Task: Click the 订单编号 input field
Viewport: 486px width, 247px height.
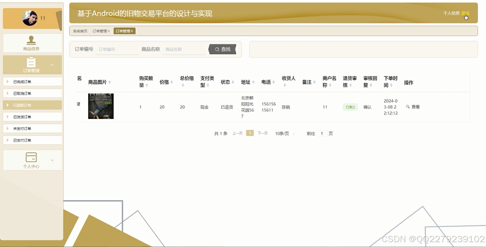Action: click(116, 49)
